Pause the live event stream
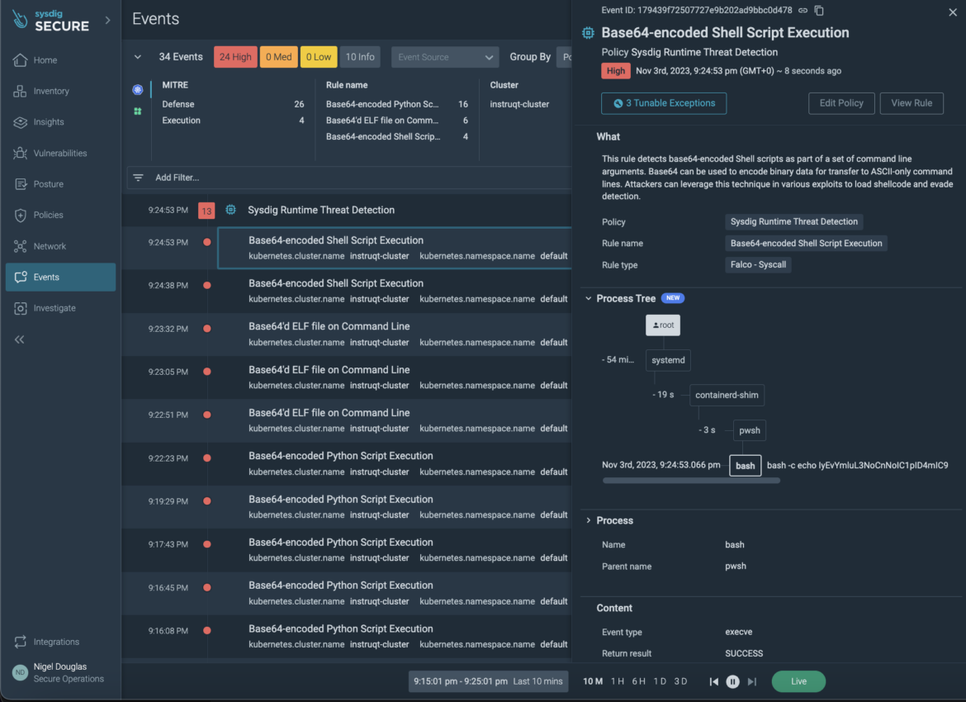The height and width of the screenshot is (702, 966). click(732, 681)
